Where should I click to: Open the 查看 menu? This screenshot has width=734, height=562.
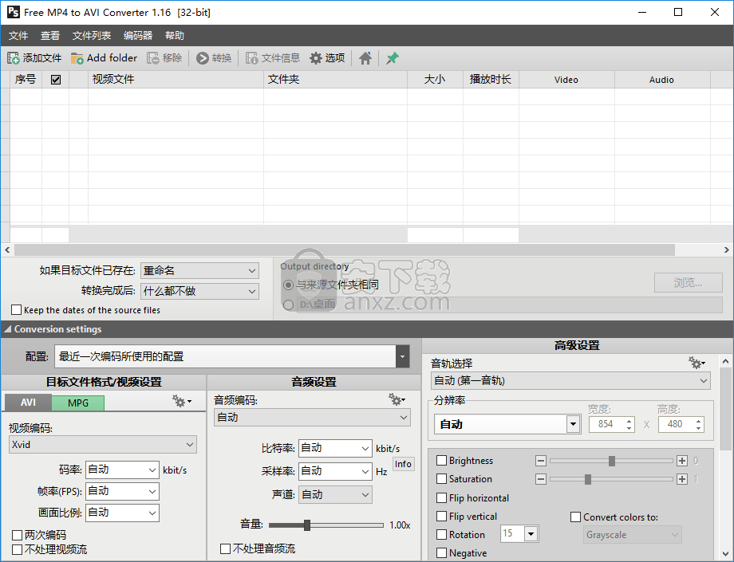50,36
